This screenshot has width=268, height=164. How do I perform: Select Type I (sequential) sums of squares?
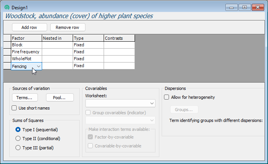pyautogui.click(x=18, y=130)
